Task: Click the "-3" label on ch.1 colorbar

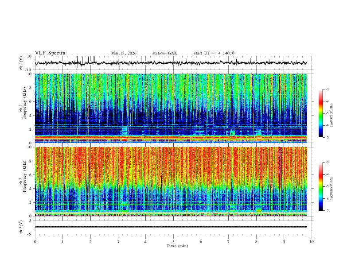Action: (327, 89)
